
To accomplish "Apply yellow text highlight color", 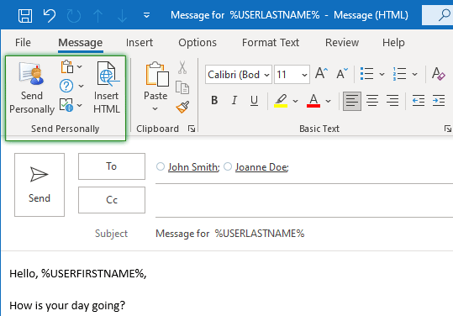I will pos(281,101).
